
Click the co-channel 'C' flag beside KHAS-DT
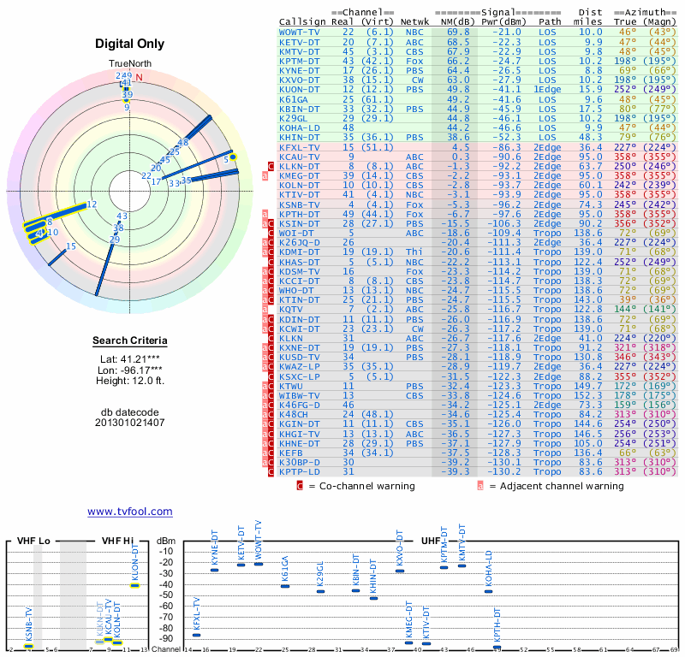[x=271, y=262]
